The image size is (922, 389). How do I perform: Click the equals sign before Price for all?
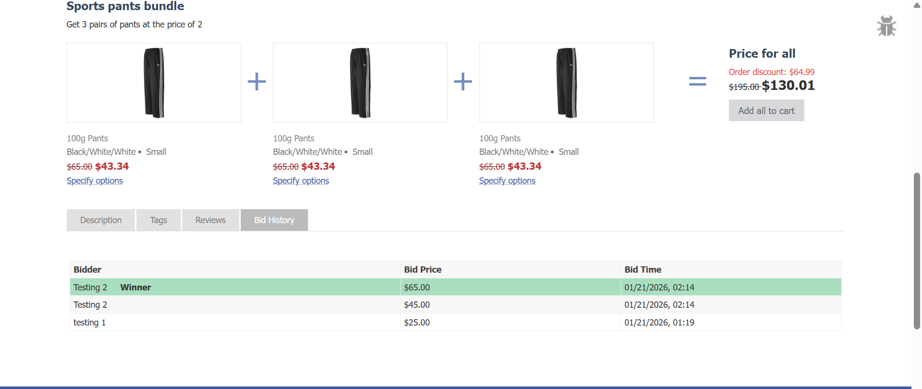pyautogui.click(x=697, y=81)
